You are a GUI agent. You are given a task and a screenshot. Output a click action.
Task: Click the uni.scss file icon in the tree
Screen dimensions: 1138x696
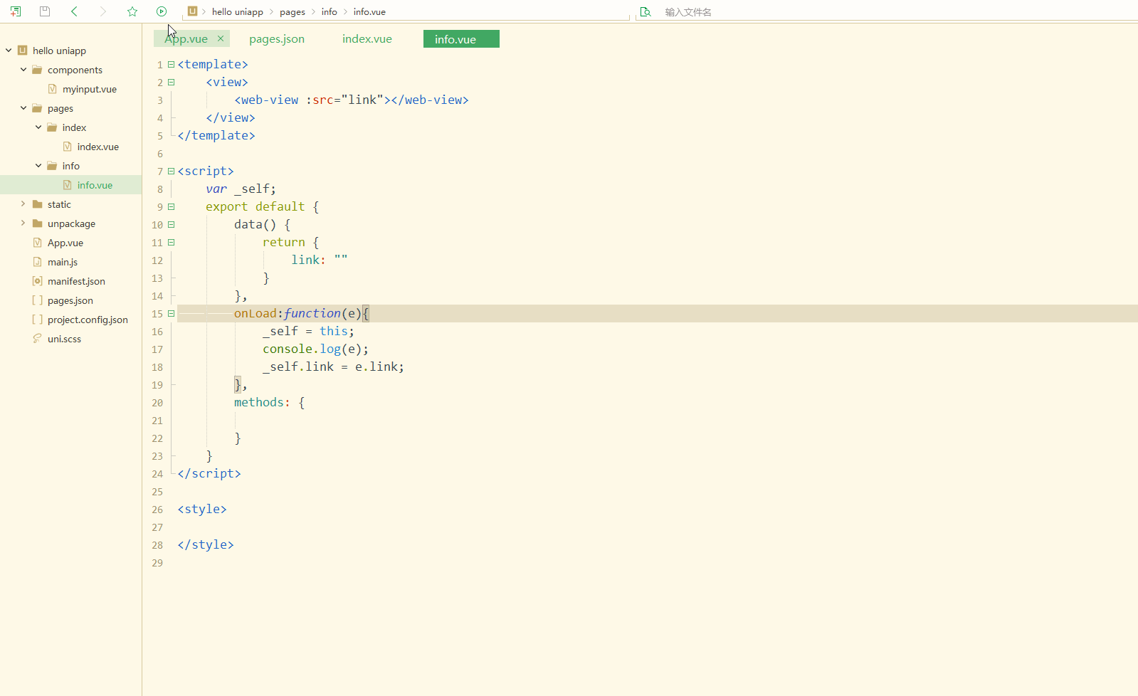click(38, 339)
